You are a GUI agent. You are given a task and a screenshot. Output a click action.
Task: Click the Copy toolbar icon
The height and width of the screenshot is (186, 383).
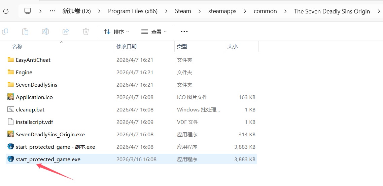pos(5,32)
